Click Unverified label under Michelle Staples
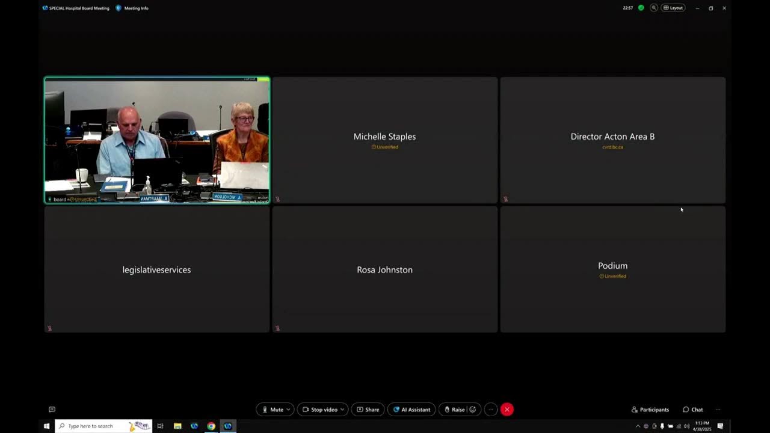The image size is (770, 433). (385, 147)
